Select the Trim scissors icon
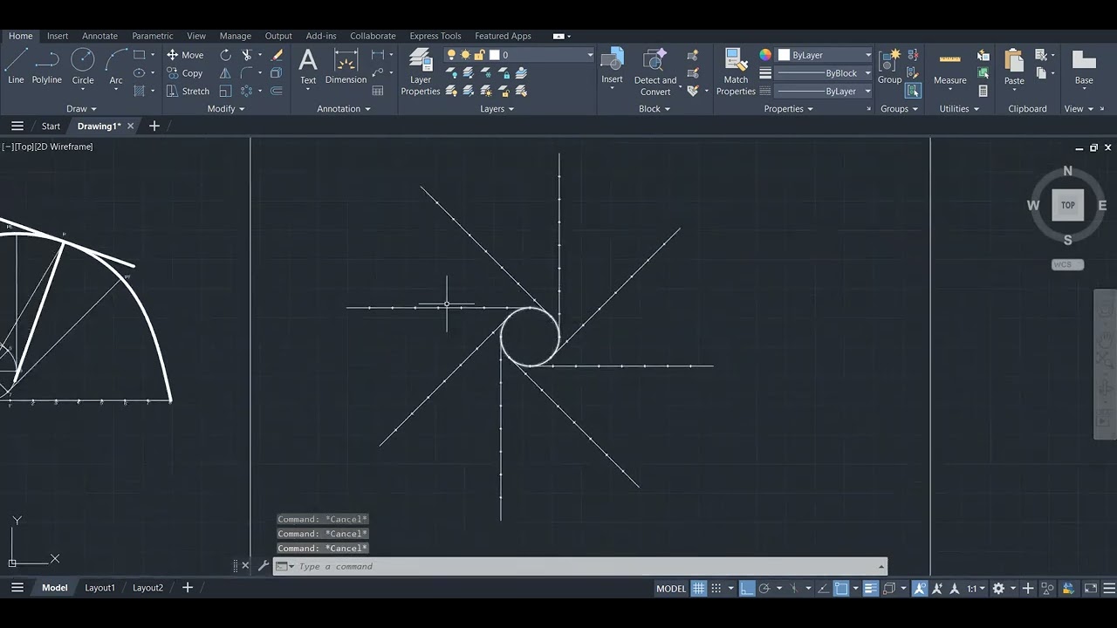The image size is (1117, 628). coord(247,55)
